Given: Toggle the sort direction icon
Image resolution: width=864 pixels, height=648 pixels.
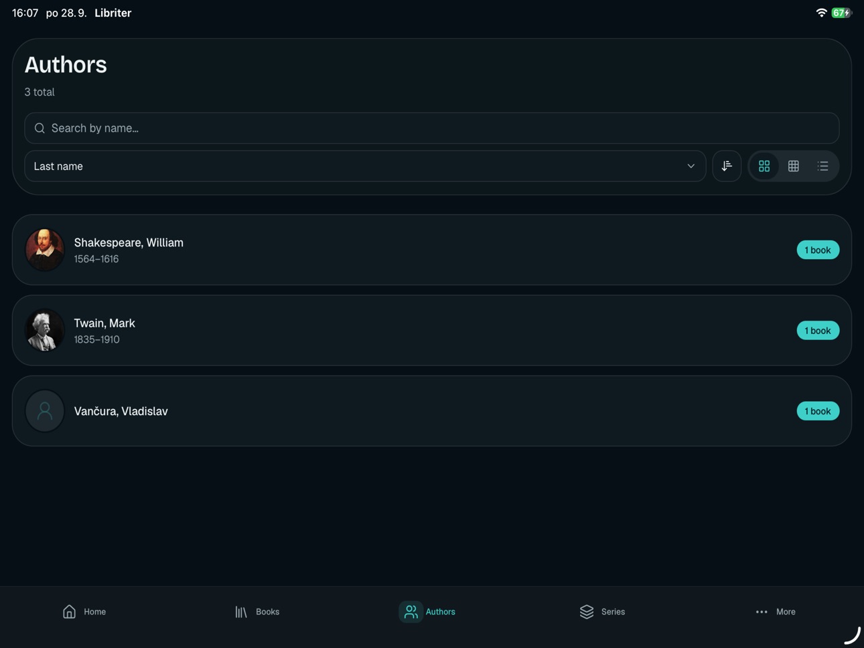Looking at the screenshot, I should (727, 166).
